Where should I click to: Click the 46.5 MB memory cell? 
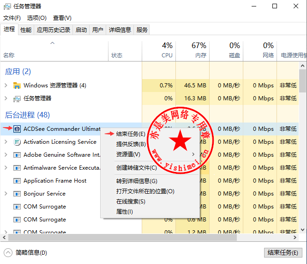pyautogui.click(x=193, y=86)
